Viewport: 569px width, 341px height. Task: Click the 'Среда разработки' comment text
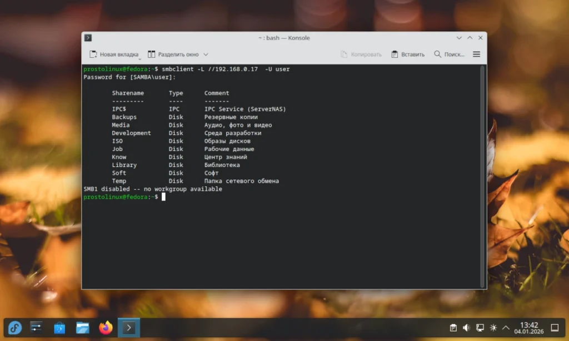tap(233, 133)
